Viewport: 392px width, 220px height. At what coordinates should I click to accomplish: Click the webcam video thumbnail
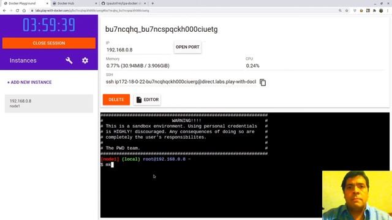(357, 196)
